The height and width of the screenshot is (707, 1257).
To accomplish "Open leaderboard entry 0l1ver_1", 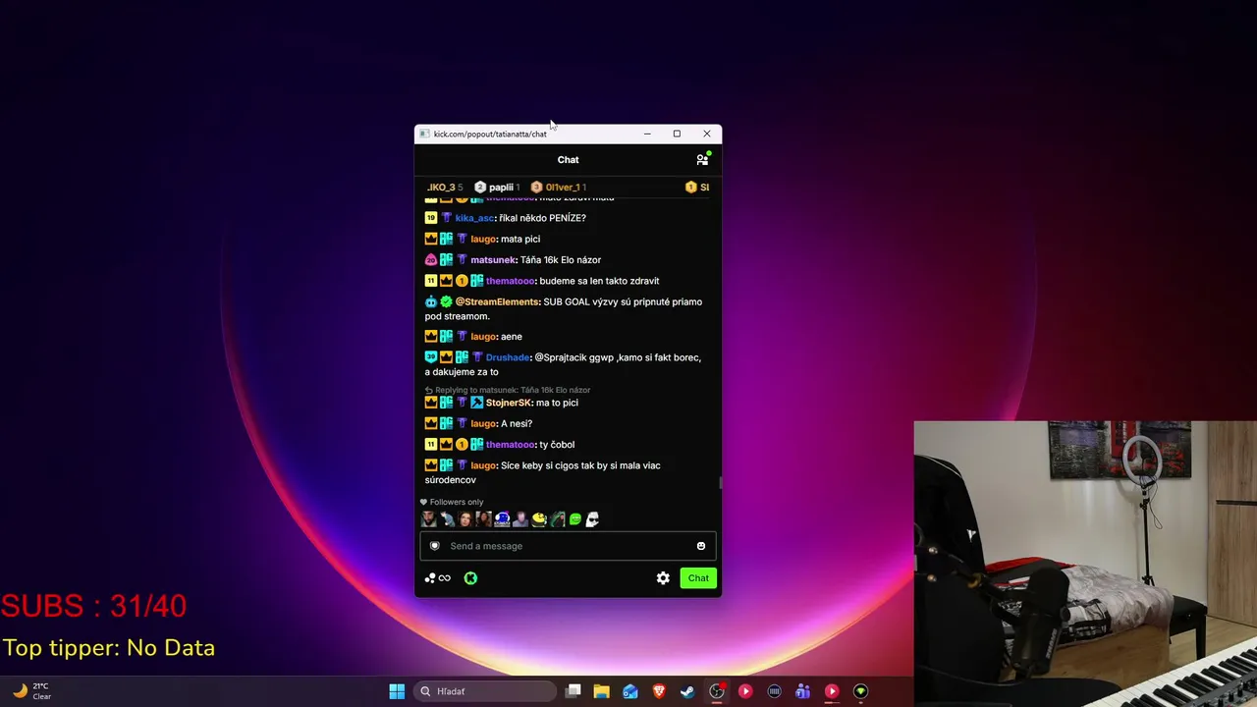I will [558, 187].
